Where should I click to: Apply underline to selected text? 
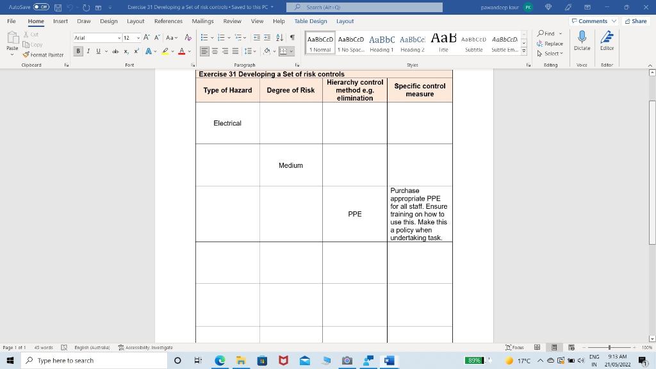click(97, 51)
